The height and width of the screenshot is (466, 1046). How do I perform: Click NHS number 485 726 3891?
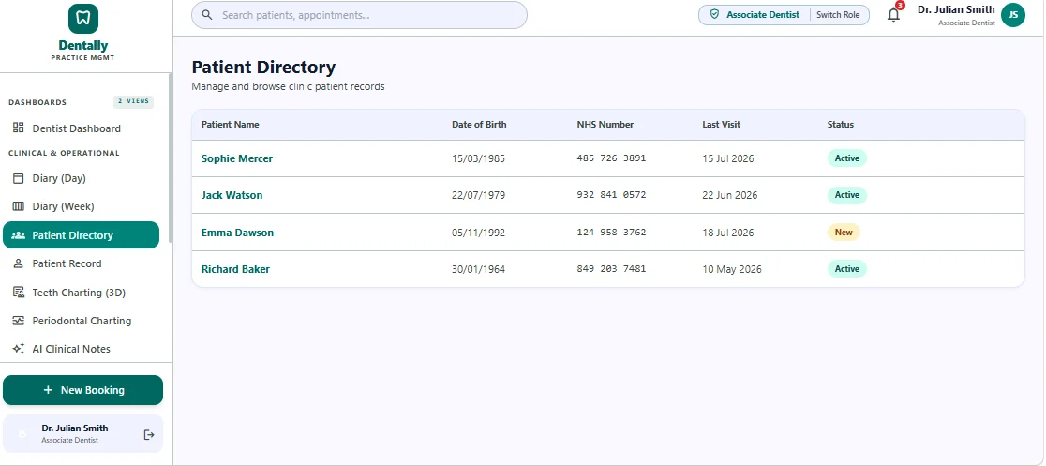point(611,158)
